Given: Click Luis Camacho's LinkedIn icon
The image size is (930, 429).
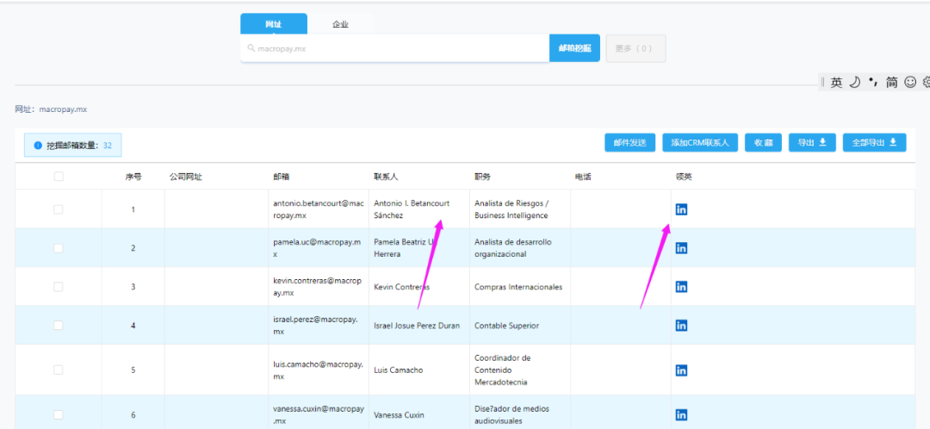Looking at the screenshot, I should pyautogui.click(x=681, y=370).
